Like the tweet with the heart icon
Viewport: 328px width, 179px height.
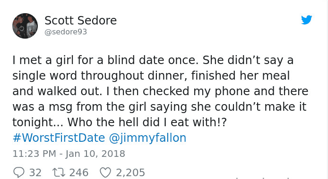pos(105,172)
